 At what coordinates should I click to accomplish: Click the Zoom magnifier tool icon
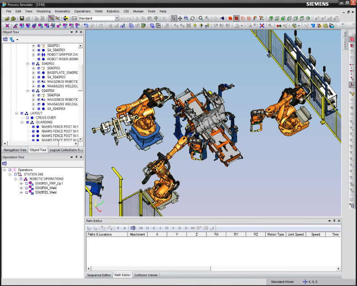pos(200,18)
